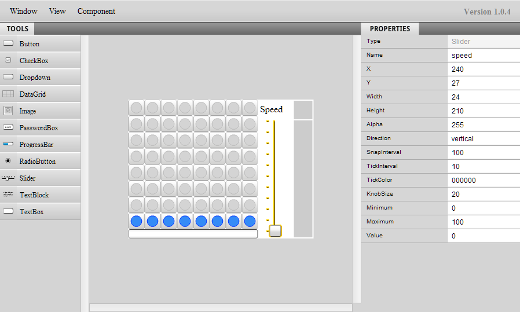Screen dimensions: 520x312
Task: Select the TextBox tool icon
Action: 8,211
